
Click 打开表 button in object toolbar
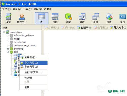click(52, 28)
